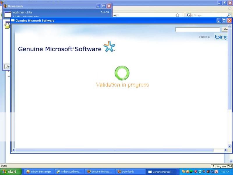
Task: Minimize the Genuine Microsoft Software window
Action: (x=219, y=20)
